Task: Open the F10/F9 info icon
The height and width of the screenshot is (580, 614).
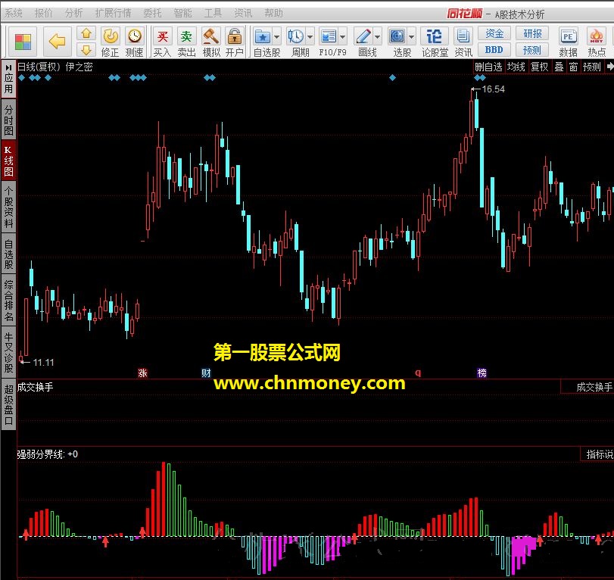Action: point(328,37)
